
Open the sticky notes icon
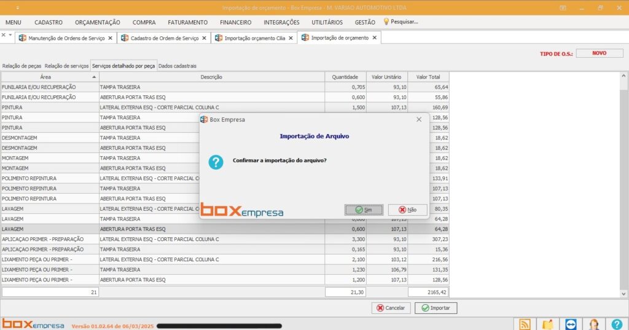coord(547,324)
